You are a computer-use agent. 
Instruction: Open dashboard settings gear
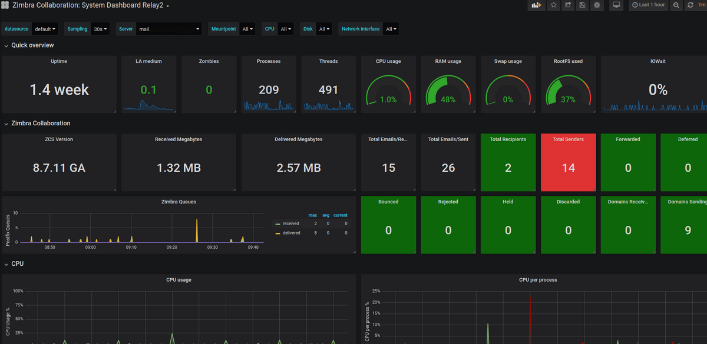(x=597, y=5)
